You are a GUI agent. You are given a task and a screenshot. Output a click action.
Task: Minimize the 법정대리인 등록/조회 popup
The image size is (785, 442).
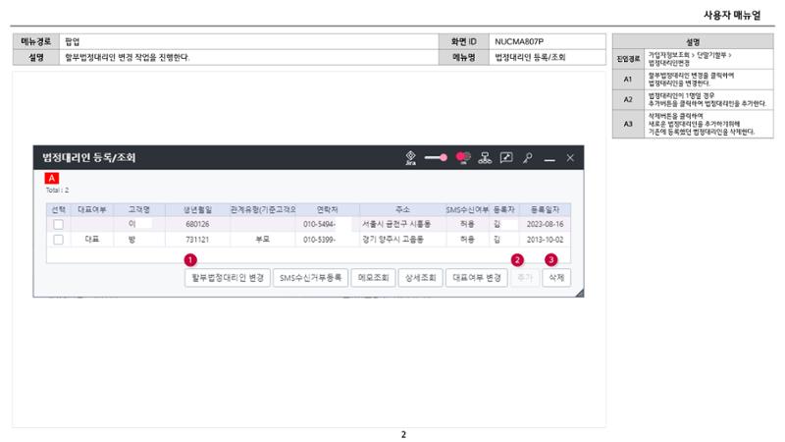(x=549, y=159)
